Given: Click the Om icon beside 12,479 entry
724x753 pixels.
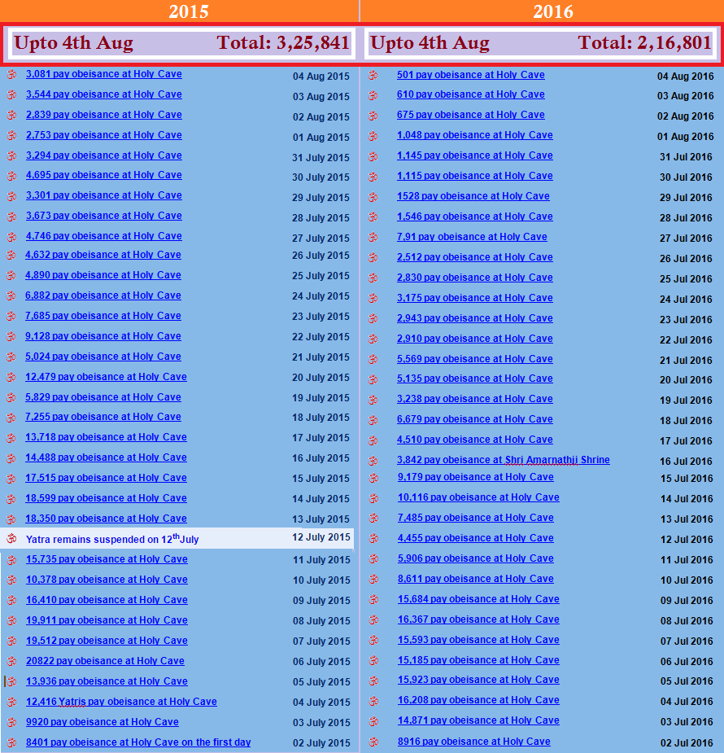Looking at the screenshot, I should (11, 378).
